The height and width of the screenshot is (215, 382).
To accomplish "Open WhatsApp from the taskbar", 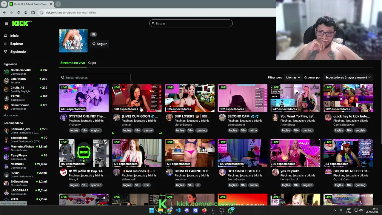I will 231,210.
